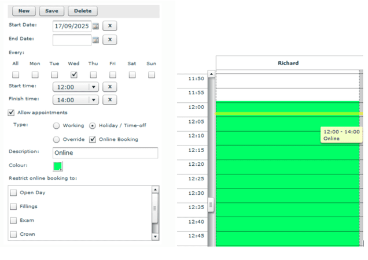Viewport: 368px width, 260px height.
Task: Click the New button
Action: [24, 11]
